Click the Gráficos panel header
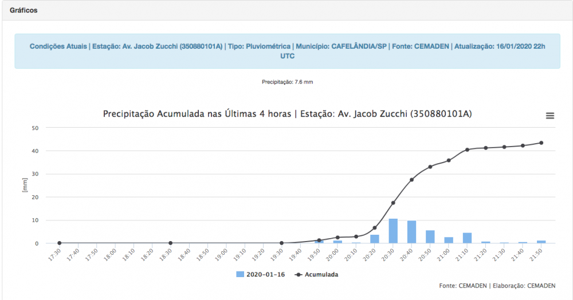Viewport: 573px width, 300px height. click(x=23, y=10)
